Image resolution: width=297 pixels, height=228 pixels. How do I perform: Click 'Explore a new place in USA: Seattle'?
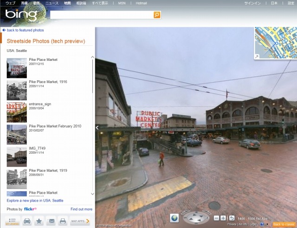click(35, 201)
